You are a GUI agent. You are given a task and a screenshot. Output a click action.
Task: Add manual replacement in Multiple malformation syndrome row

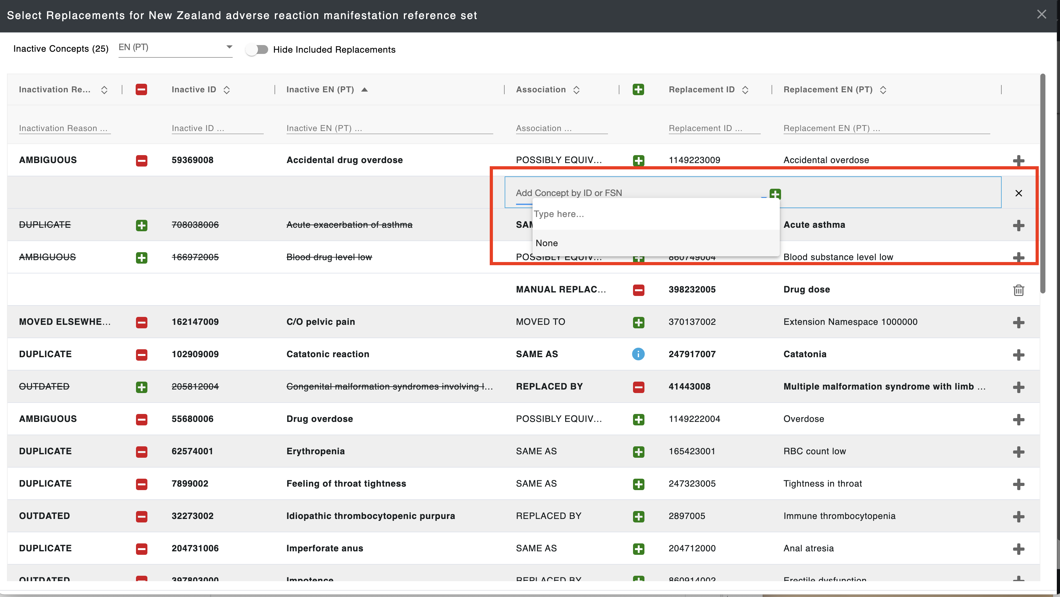click(x=1018, y=387)
